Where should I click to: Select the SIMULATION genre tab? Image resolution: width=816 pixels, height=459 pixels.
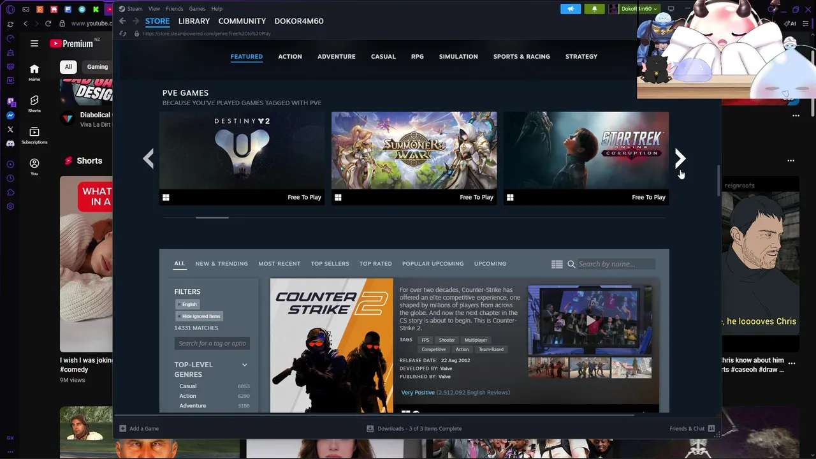tap(458, 57)
